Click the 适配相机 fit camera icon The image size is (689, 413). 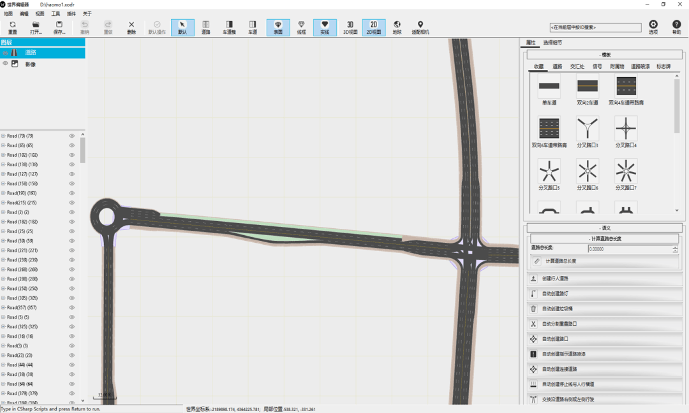pyautogui.click(x=420, y=27)
